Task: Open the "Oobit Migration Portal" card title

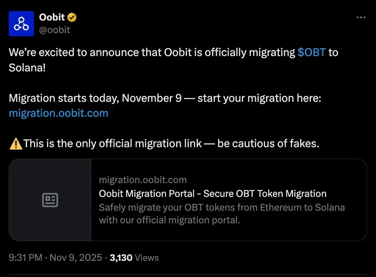Action: point(212,194)
